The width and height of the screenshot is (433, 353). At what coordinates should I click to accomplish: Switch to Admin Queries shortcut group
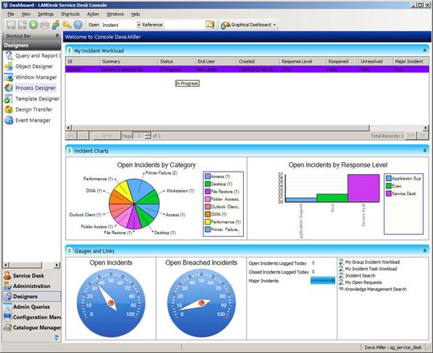[31, 306]
